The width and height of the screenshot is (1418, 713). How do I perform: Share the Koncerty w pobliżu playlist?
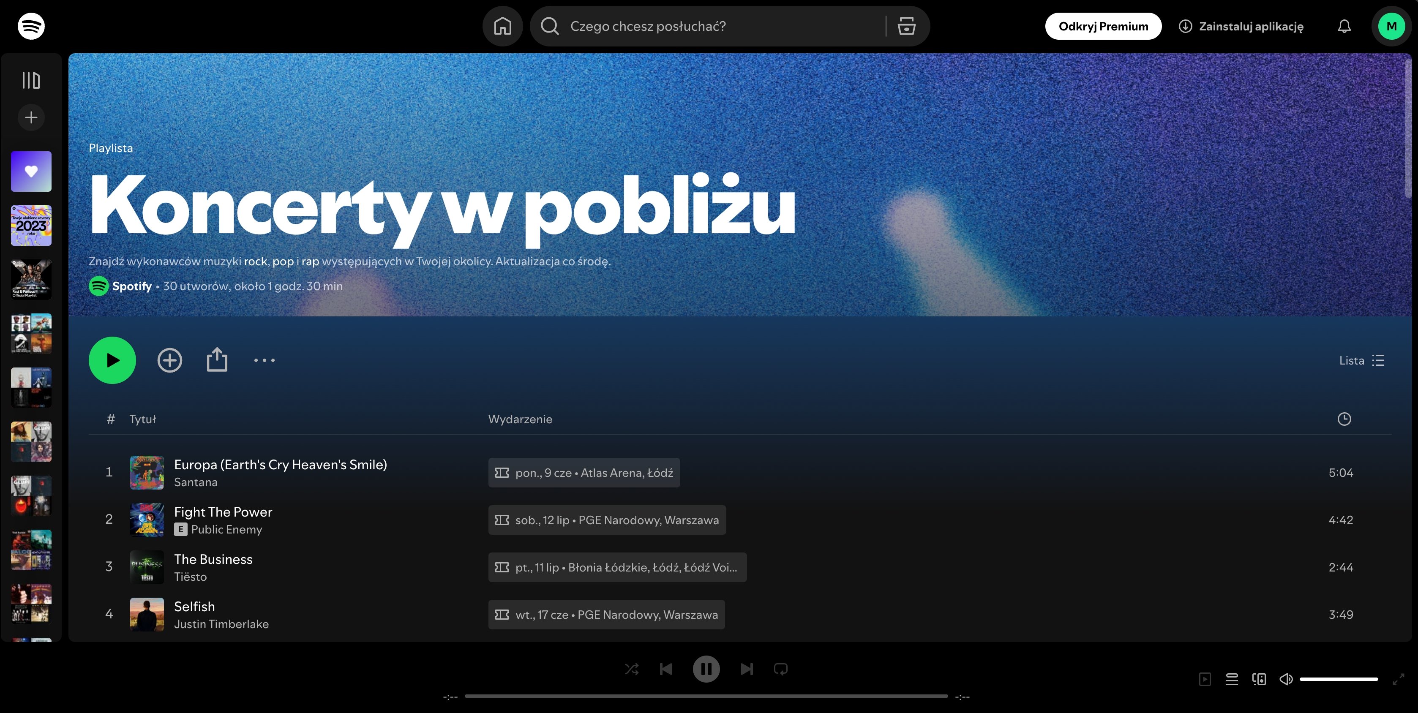[x=217, y=360]
